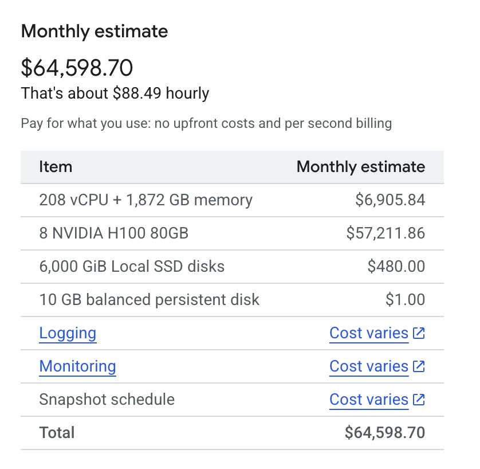Click "Cost varies" in the Monitoring row

369,366
